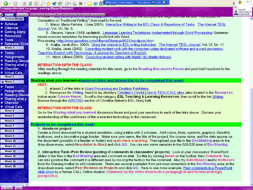Click the Logout button
Viewport: 253px width, 190px height.
click(x=18, y=188)
